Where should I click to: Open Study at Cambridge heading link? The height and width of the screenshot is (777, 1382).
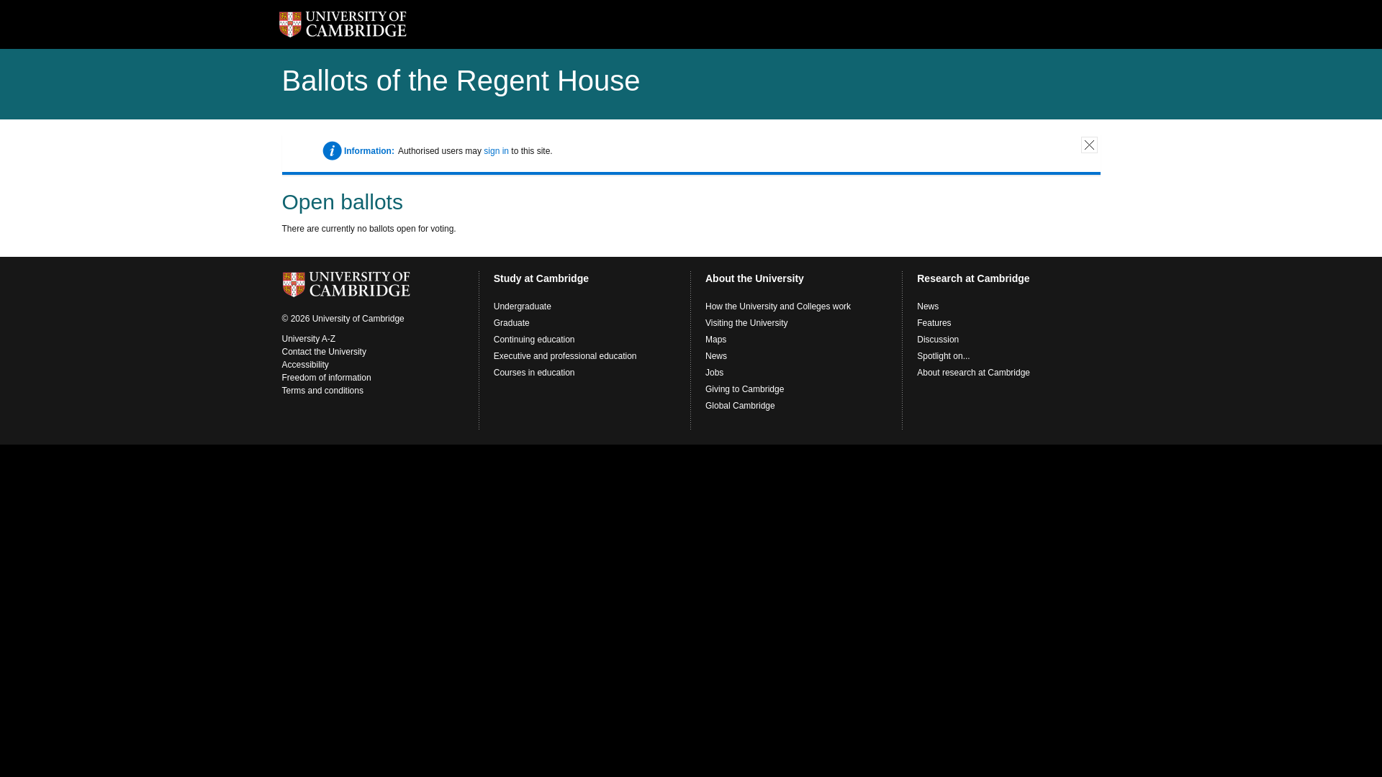click(x=541, y=278)
